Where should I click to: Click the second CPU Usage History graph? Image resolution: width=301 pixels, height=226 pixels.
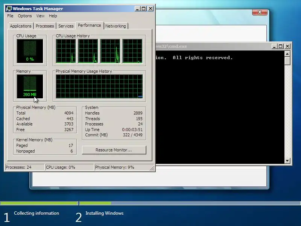(x=88, y=51)
